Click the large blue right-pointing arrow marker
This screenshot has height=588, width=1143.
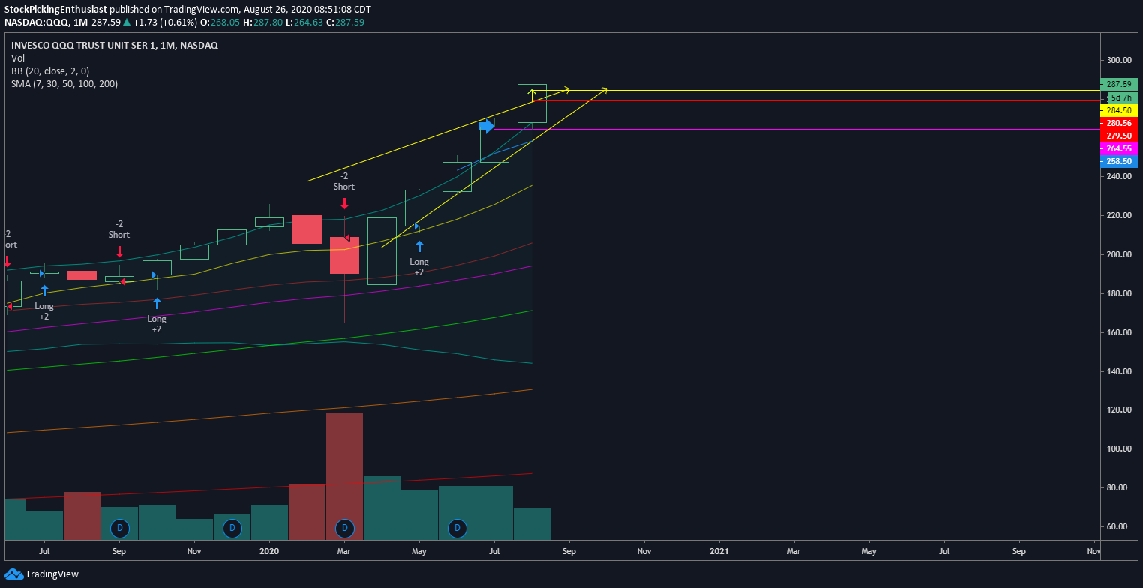(487, 127)
